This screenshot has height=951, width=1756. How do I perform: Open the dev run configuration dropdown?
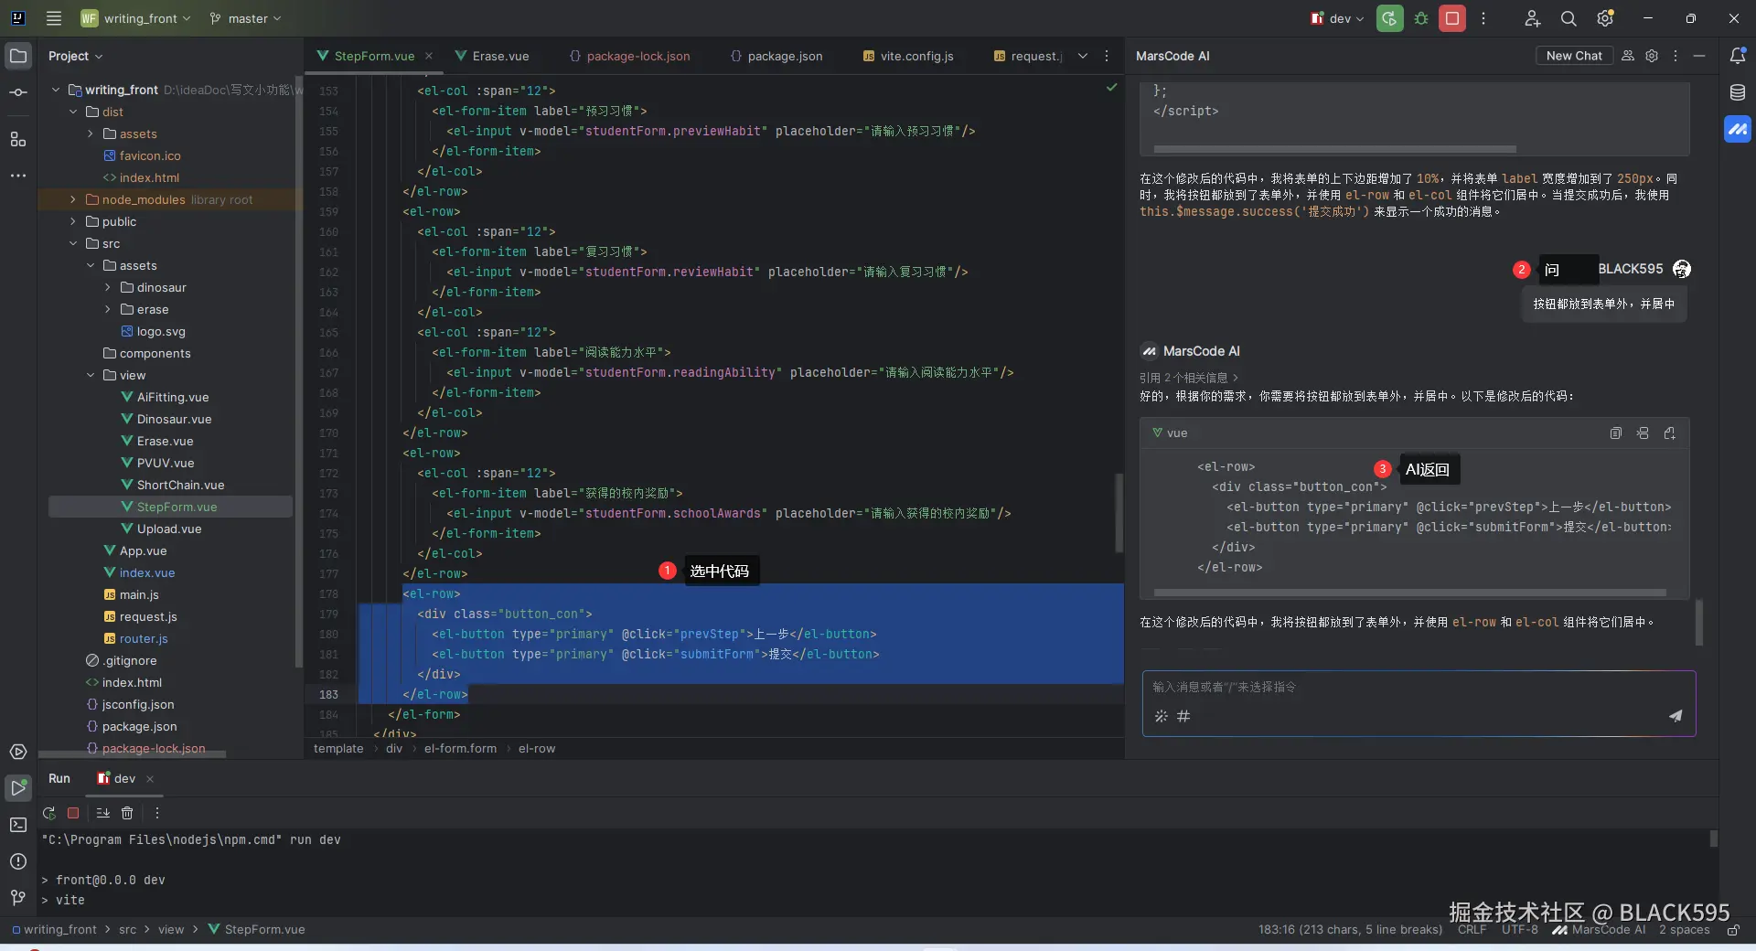tap(1336, 18)
